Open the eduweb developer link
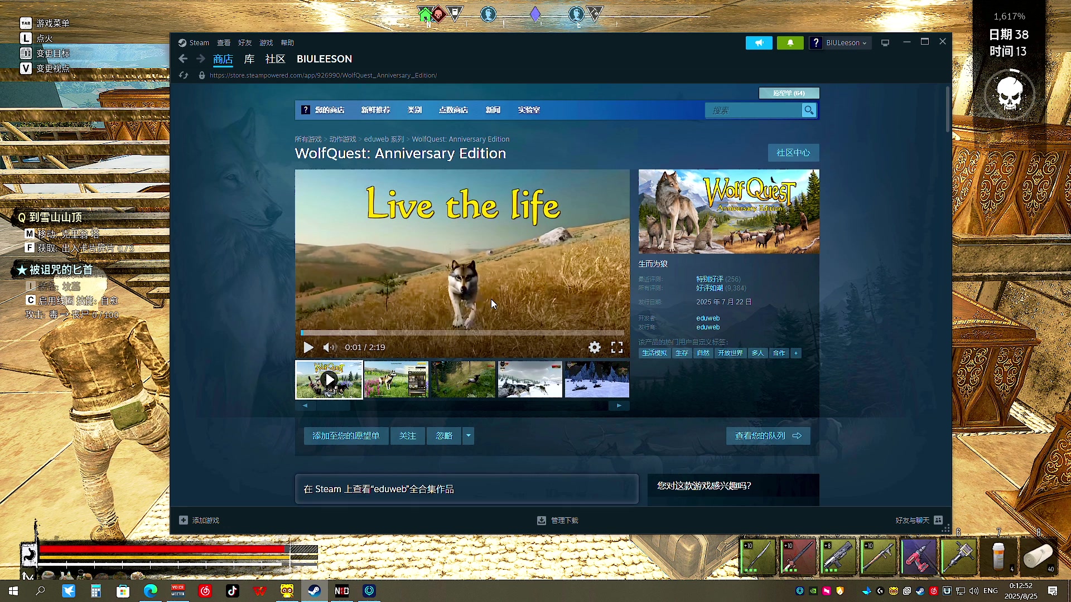This screenshot has height=602, width=1071. pos(708,318)
